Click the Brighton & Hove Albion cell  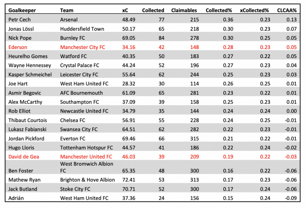(x=88, y=180)
